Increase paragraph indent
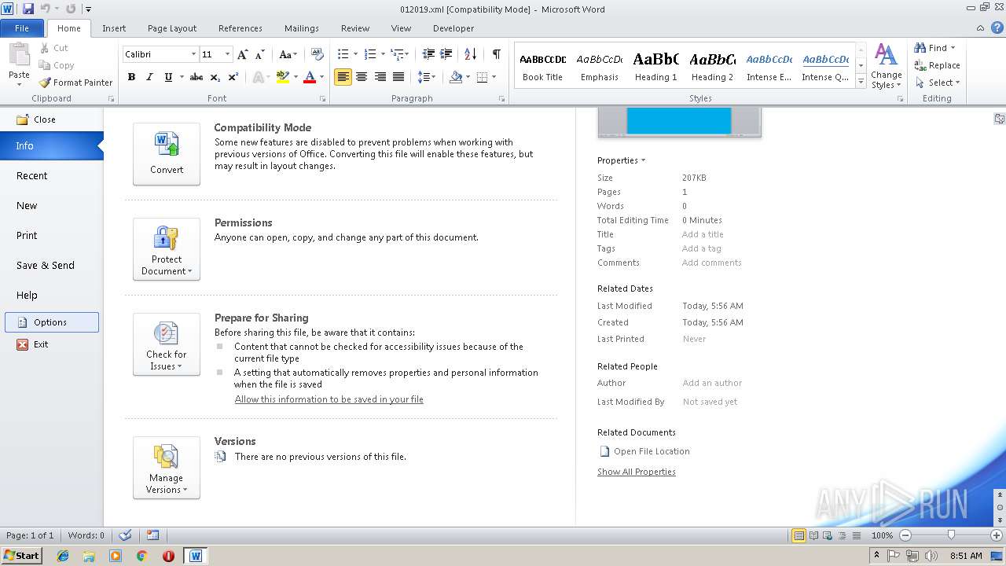The height and width of the screenshot is (566, 1006). (446, 54)
